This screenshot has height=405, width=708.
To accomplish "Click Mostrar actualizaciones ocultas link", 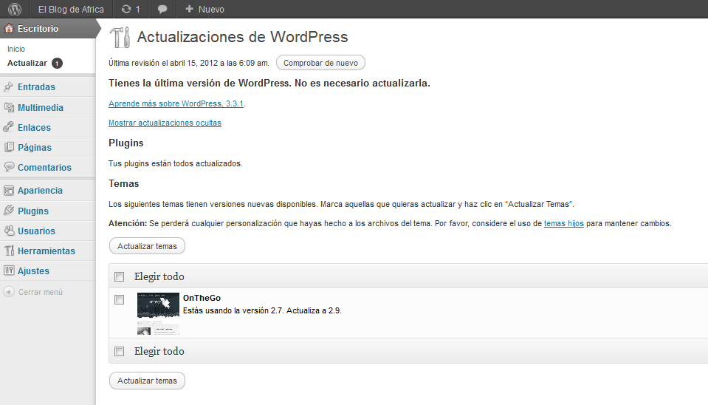I will pos(165,123).
